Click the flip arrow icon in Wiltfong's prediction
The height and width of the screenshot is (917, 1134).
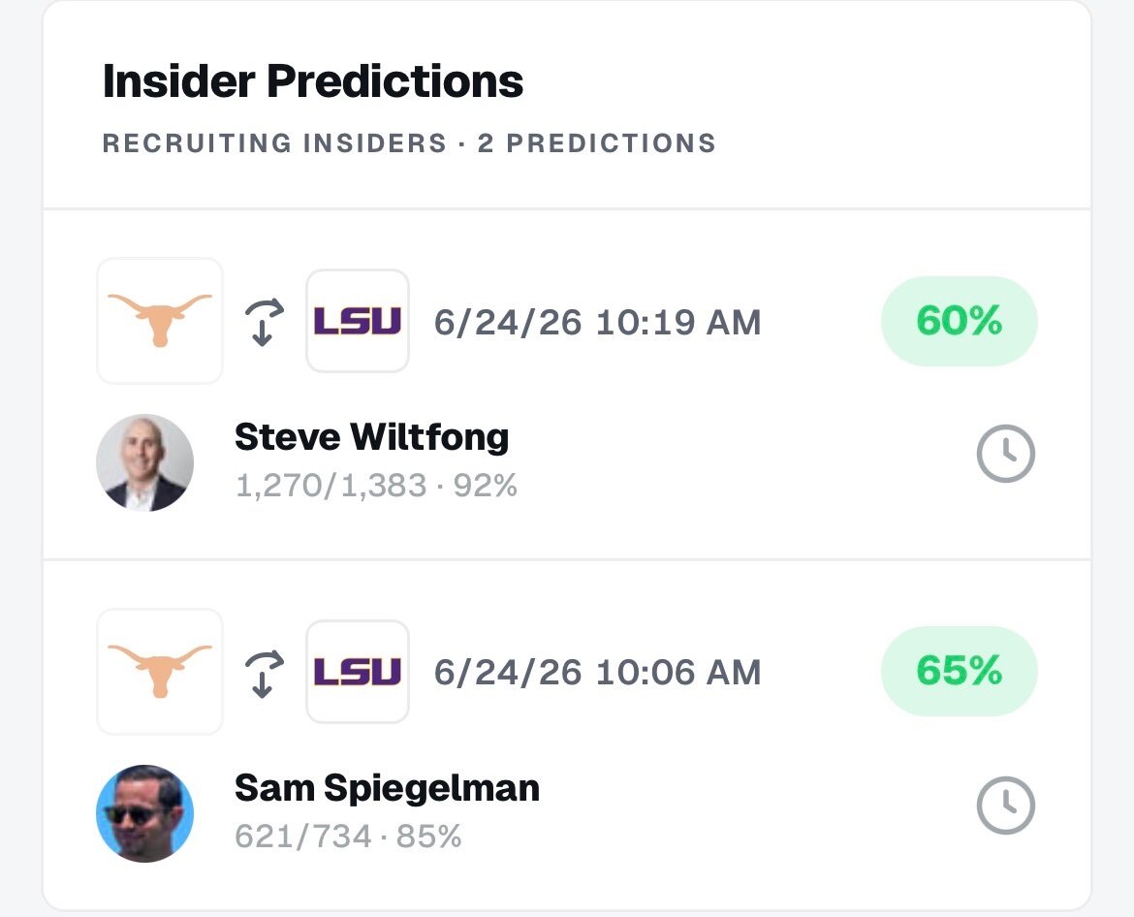(x=264, y=322)
